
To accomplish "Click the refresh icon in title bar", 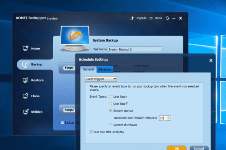I will tap(167, 18).
